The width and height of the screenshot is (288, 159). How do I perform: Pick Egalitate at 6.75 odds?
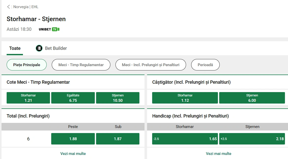(73, 98)
